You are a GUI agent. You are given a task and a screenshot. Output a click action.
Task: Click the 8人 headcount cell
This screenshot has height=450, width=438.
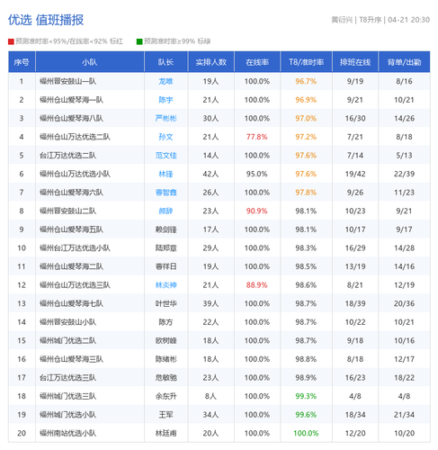pyautogui.click(x=210, y=396)
